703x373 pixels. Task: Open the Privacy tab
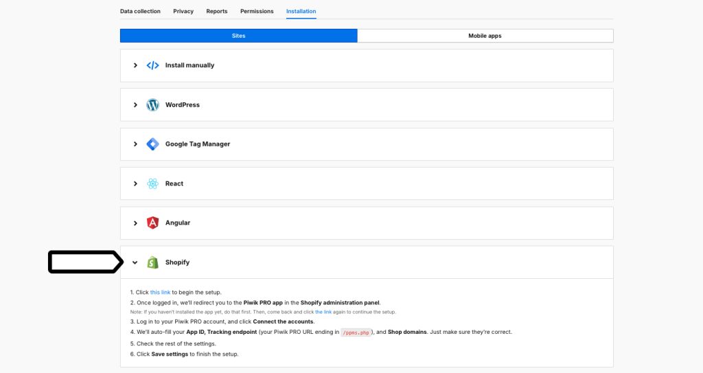tap(183, 11)
